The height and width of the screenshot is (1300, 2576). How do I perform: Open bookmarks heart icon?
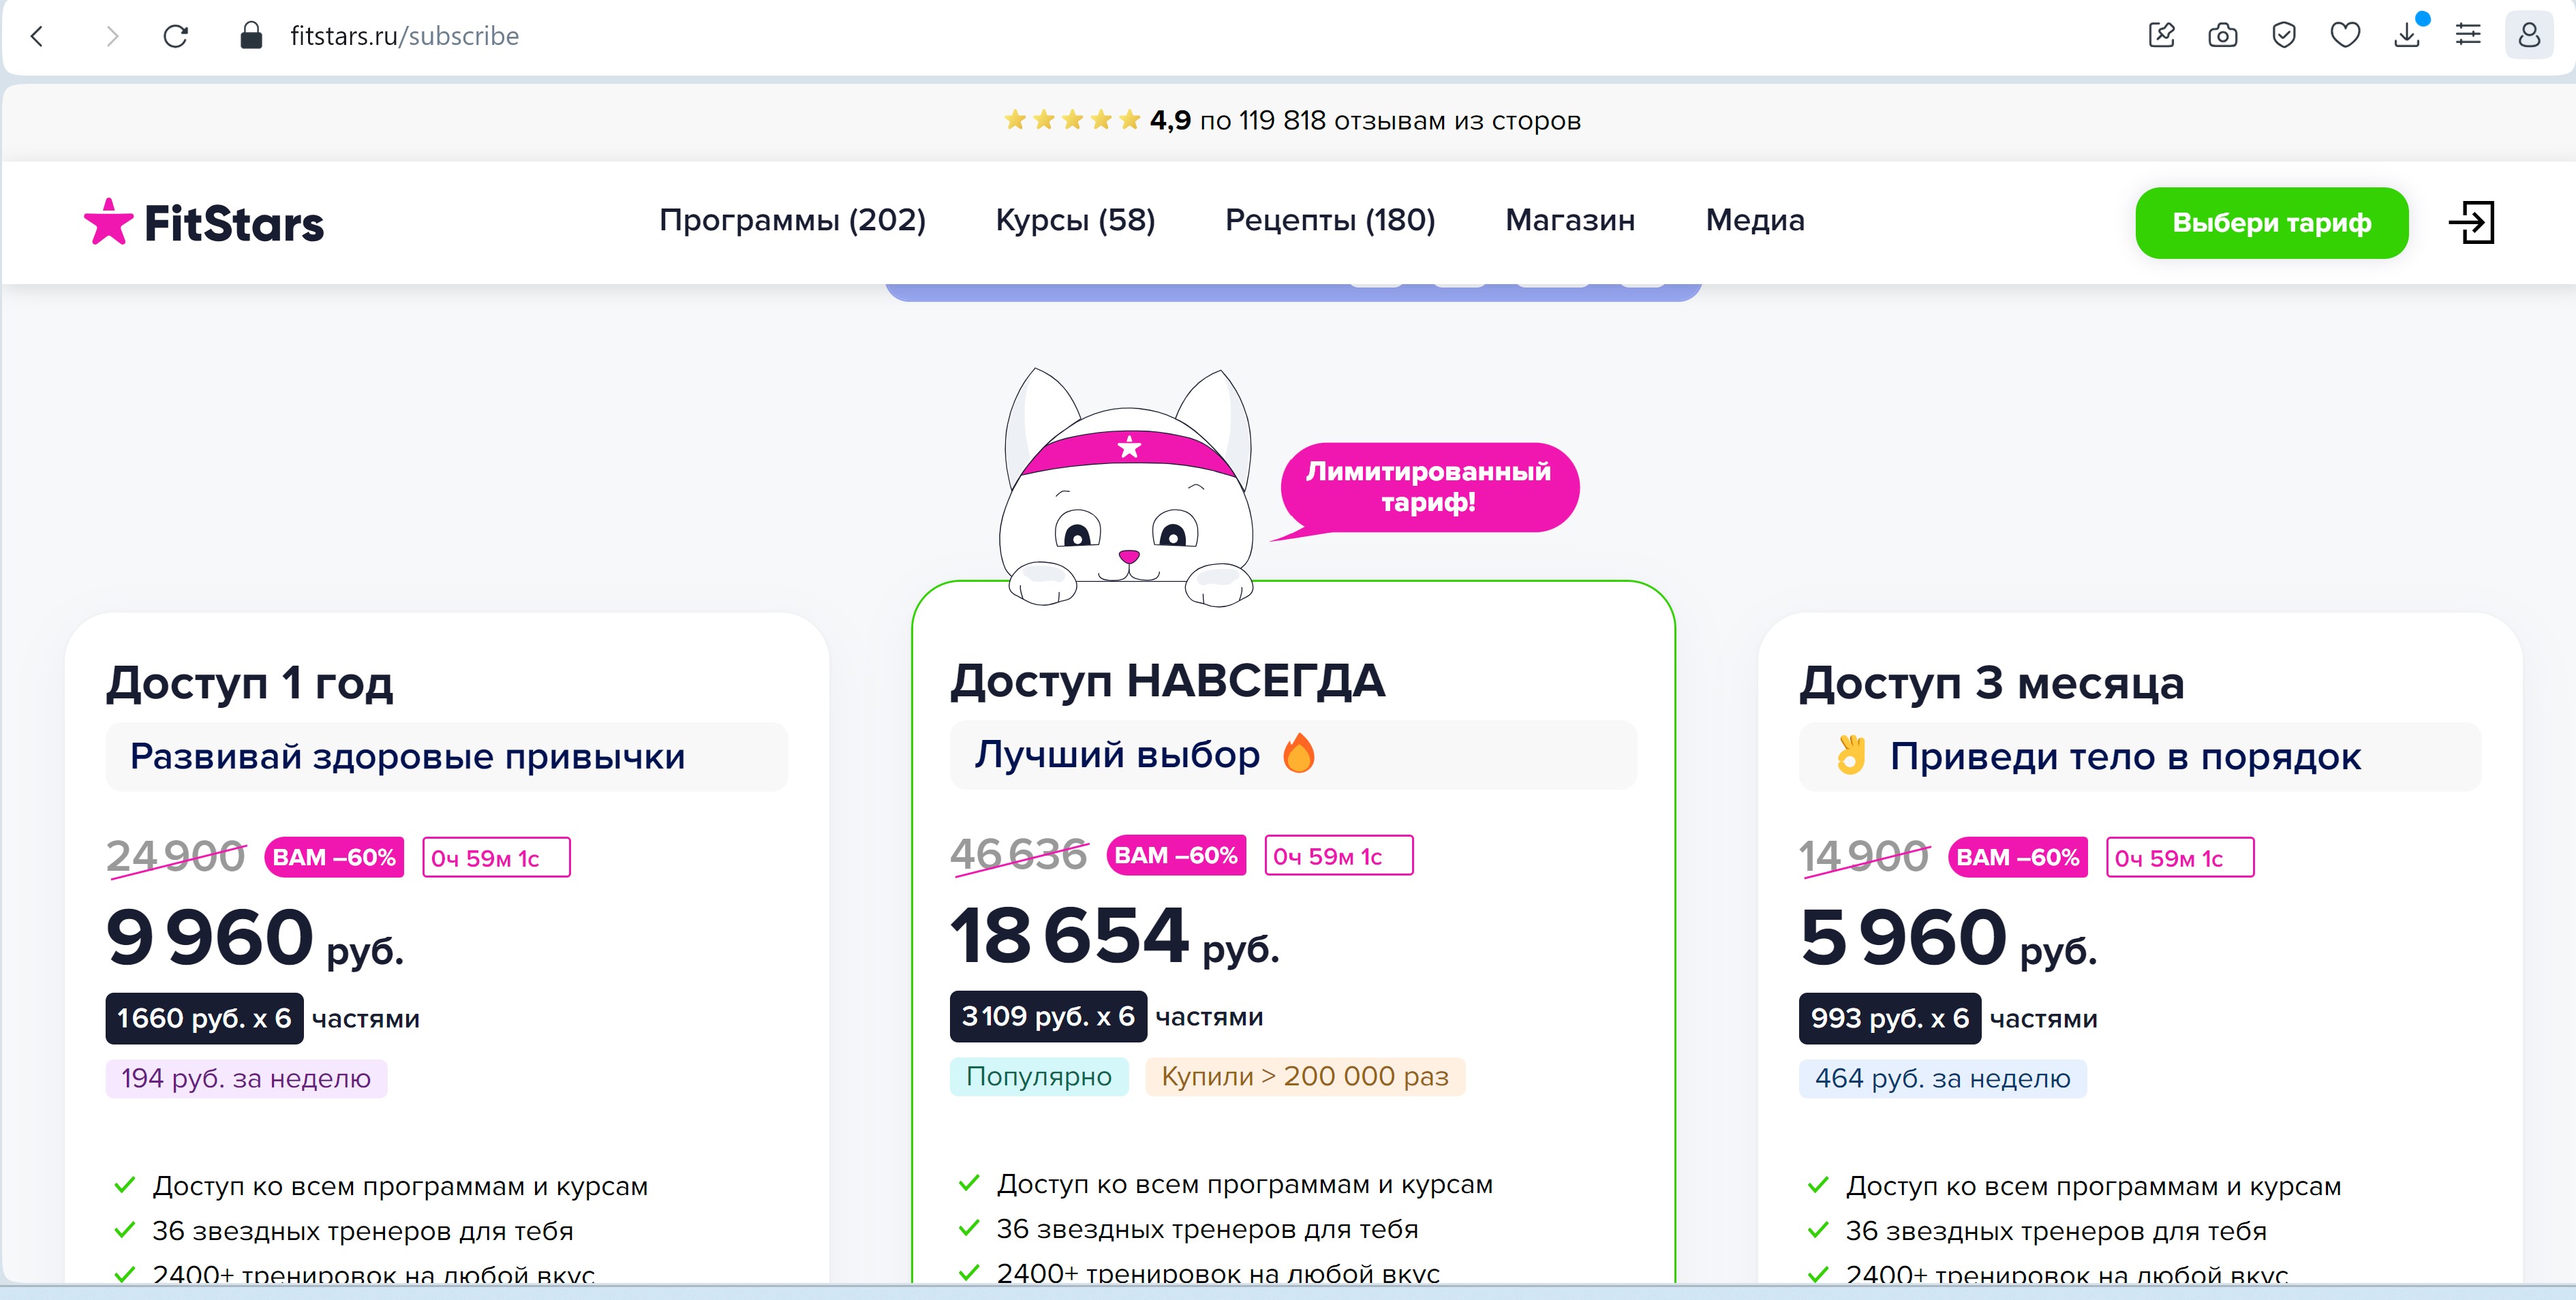click(2345, 37)
